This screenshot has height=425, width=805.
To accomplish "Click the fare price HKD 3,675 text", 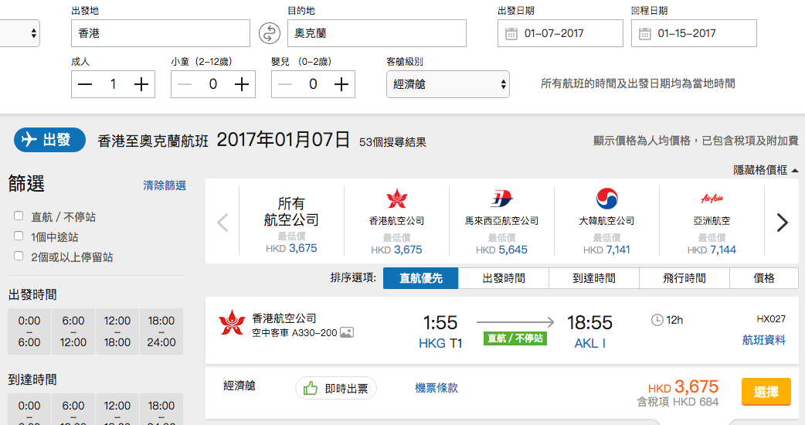I will (684, 386).
